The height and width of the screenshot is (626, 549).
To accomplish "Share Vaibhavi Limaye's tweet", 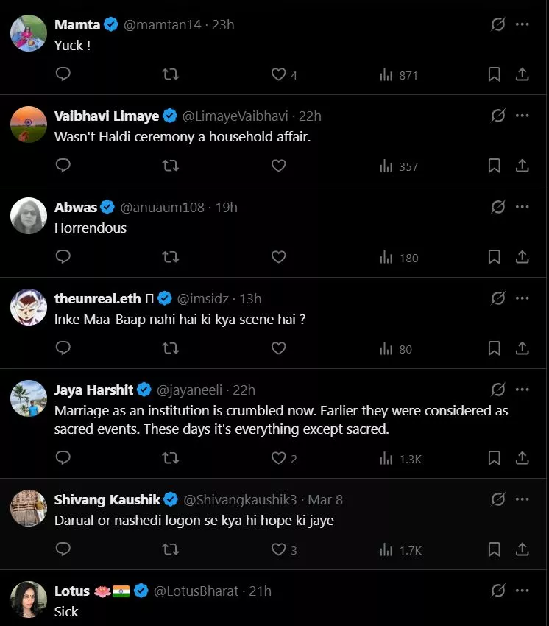I will [522, 166].
